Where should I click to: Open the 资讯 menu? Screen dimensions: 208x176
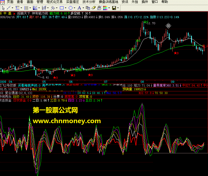(125, 2)
